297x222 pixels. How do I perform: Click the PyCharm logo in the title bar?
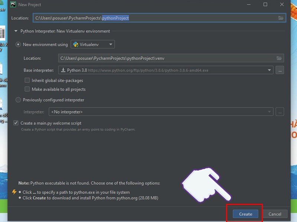13,4
